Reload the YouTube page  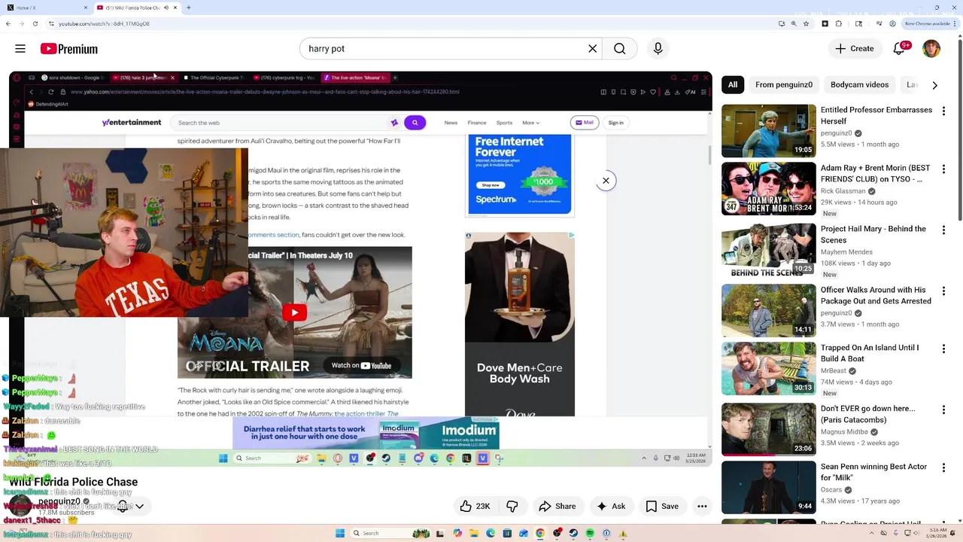(35, 23)
